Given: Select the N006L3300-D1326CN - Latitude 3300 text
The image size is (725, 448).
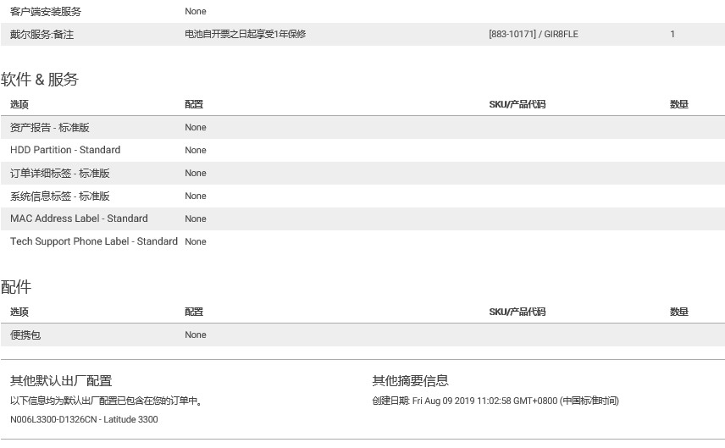Looking at the screenshot, I should point(84,419).
